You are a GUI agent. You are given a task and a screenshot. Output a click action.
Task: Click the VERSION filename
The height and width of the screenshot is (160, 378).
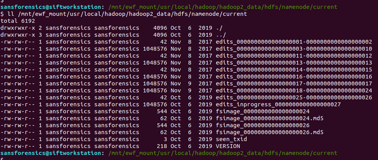coord(228,146)
